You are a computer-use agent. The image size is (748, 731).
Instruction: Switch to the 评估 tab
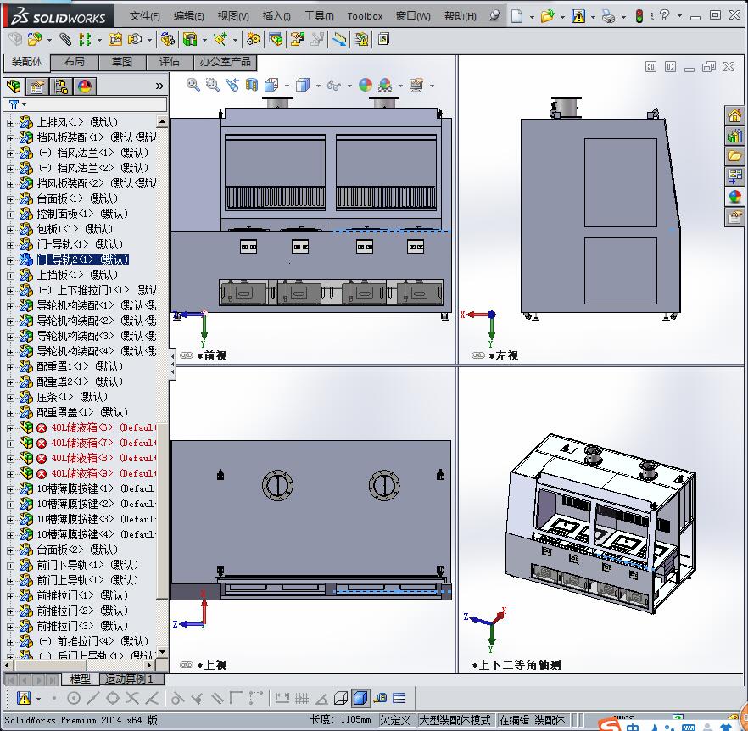click(x=170, y=62)
